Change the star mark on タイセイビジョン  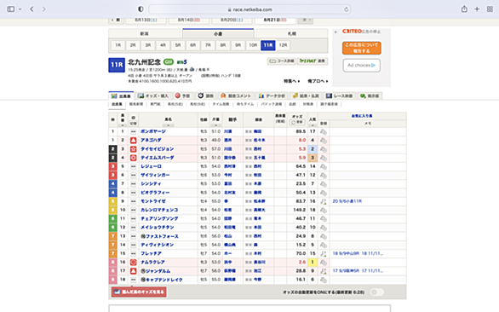(134, 149)
